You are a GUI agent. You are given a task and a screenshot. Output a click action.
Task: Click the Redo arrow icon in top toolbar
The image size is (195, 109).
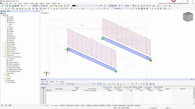coord(29,6)
